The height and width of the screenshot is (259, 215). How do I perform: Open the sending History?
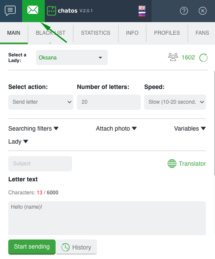pyautogui.click(x=76, y=247)
